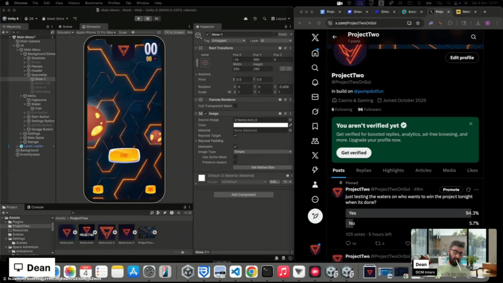Image resolution: width=503 pixels, height=283 pixels.
Task: Toggle the Raycast Target checkbox
Action: pos(235,135)
